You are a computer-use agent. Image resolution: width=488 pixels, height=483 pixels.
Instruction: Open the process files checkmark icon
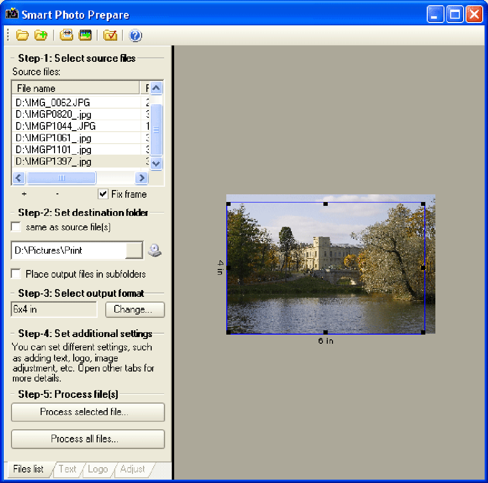pos(110,35)
